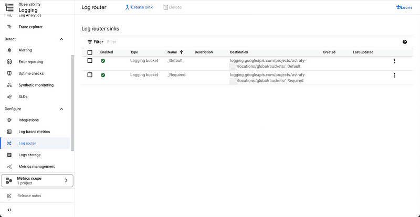Click _Required sink name
Viewport: 420px width, 217px height.
point(176,75)
